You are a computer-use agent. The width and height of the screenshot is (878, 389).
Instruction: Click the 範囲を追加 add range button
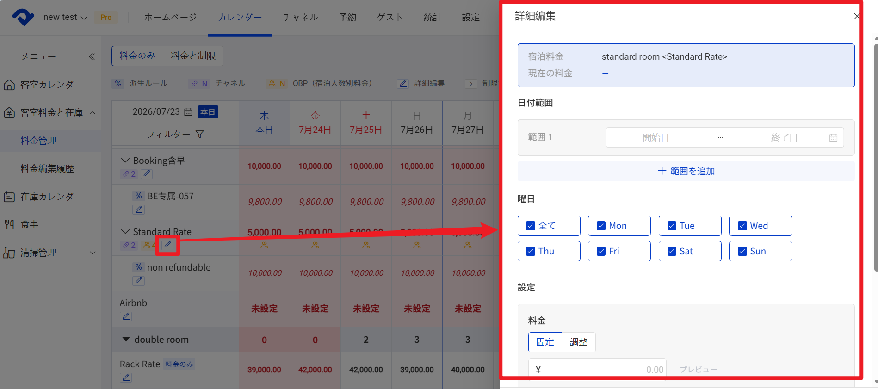pos(686,171)
